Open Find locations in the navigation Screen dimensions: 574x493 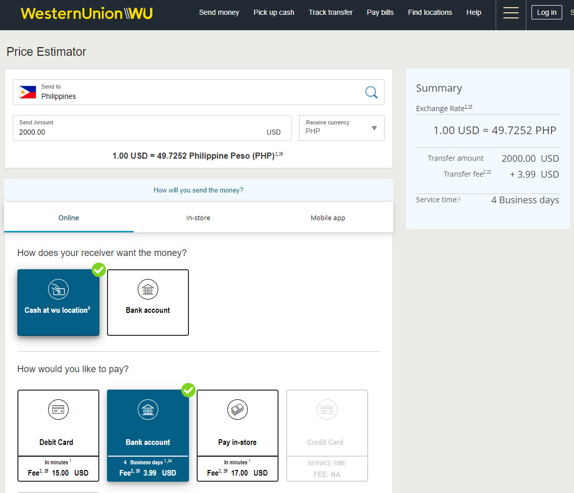(x=430, y=12)
